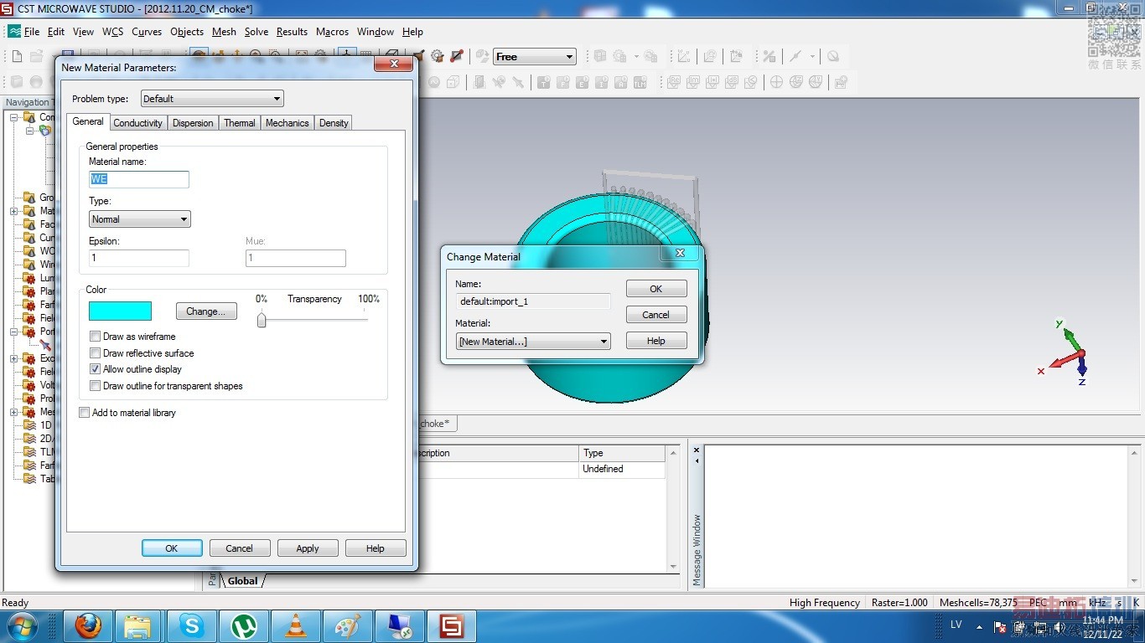This screenshot has width=1145, height=643.
Task: Click Cancel in Change Material dialog
Action: (656, 315)
